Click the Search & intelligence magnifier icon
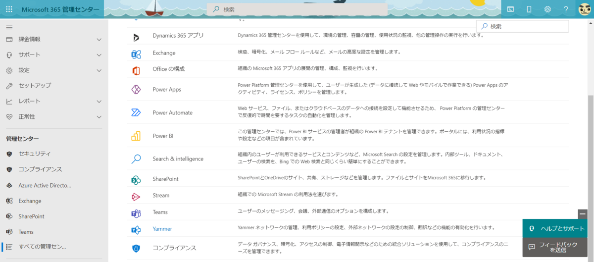Viewport: 594px width, 262px height. click(x=136, y=159)
